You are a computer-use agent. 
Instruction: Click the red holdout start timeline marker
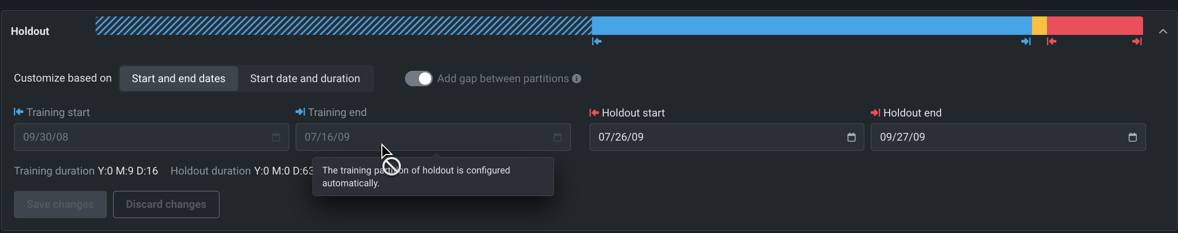pos(1052,42)
